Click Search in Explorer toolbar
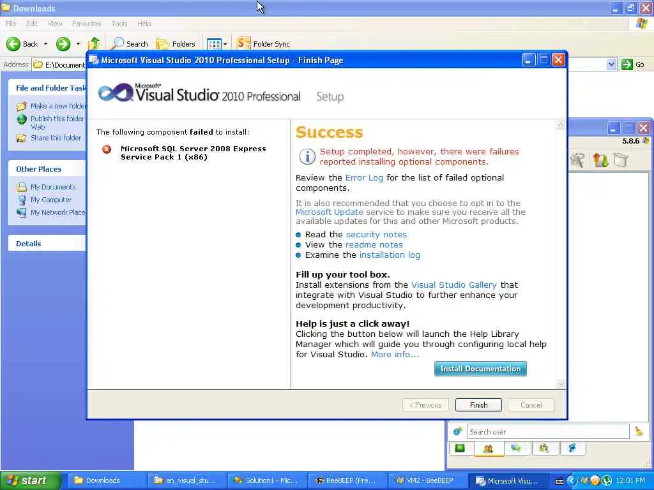This screenshot has width=654, height=490. click(x=130, y=44)
